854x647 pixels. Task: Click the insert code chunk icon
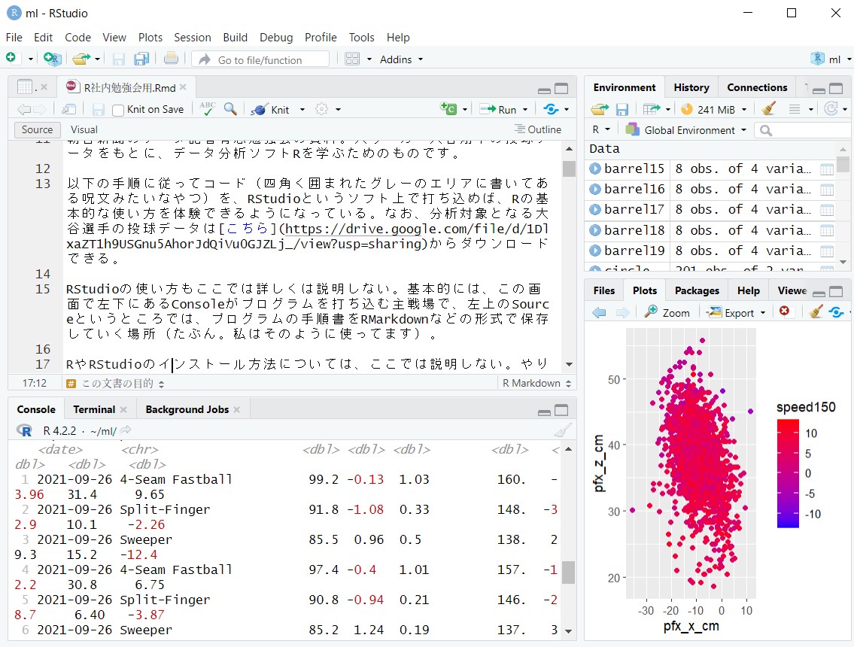tap(448, 109)
